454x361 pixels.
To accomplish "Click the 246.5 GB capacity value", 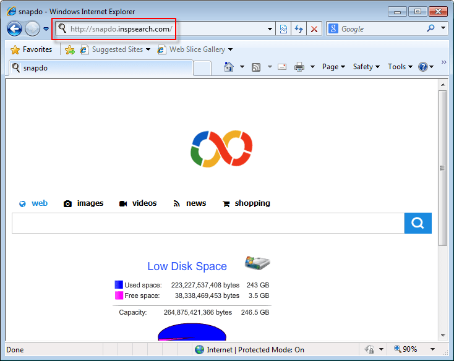I will [255, 312].
